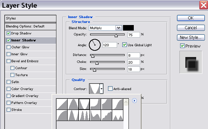Viewport: 208px width, 129px height.
Task: Click the contour picker scrollbar up arrow
Action: [126, 102]
